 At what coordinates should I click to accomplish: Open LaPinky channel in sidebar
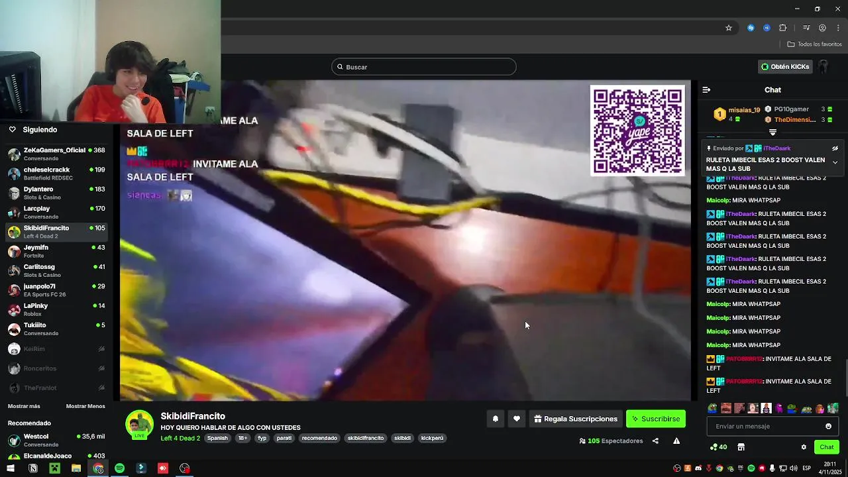[56, 309]
